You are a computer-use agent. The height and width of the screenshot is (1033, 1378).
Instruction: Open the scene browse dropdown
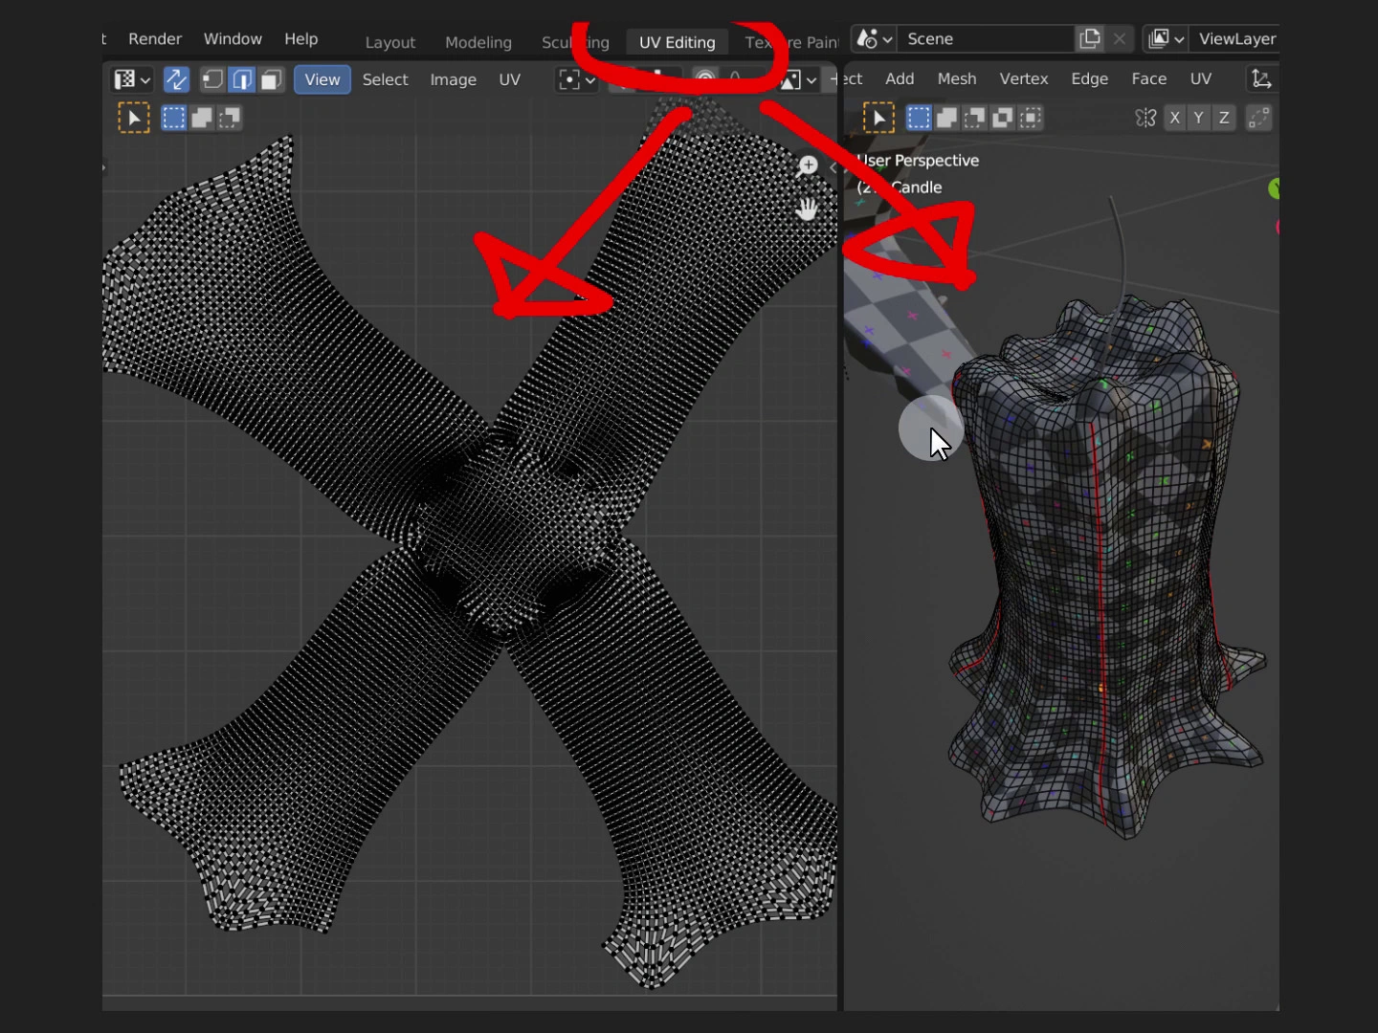point(875,39)
